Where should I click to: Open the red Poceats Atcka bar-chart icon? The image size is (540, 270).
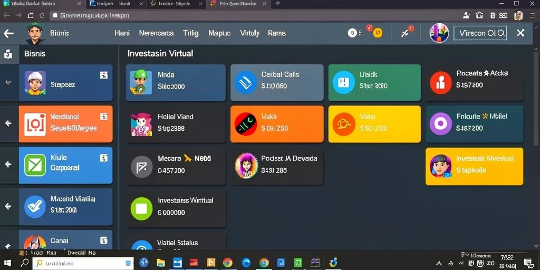point(441,83)
